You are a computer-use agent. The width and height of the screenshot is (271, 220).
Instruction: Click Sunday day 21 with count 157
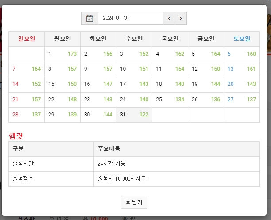click(x=27, y=100)
